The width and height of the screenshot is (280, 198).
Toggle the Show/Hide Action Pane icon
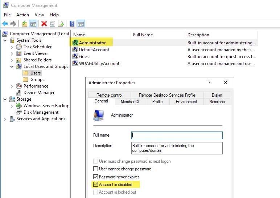[x=81, y=24]
